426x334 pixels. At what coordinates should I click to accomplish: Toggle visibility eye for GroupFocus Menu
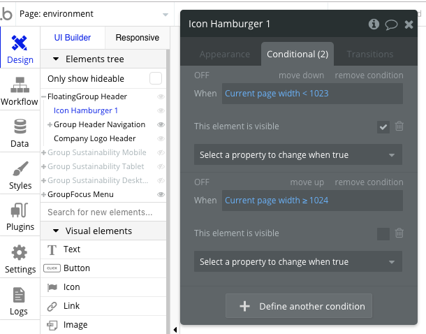pyautogui.click(x=161, y=194)
